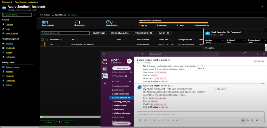The height and width of the screenshot is (128, 267).
Task: Open the Last 24 hours time filter
Action: click(59, 15)
